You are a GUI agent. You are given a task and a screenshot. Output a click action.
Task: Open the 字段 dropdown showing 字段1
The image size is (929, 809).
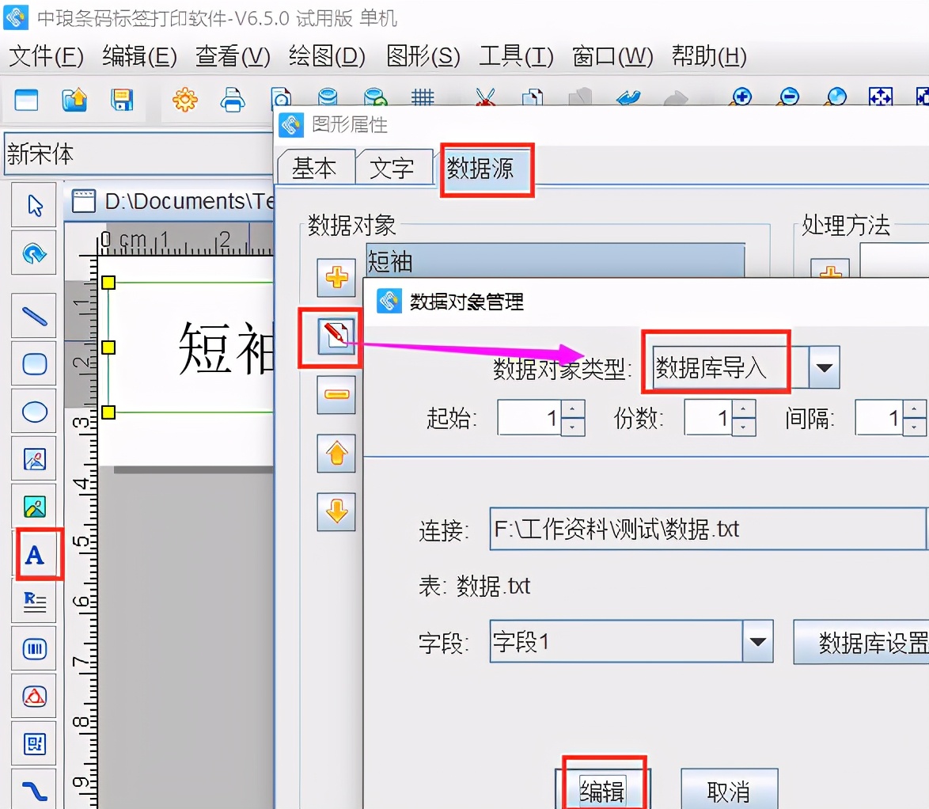758,642
